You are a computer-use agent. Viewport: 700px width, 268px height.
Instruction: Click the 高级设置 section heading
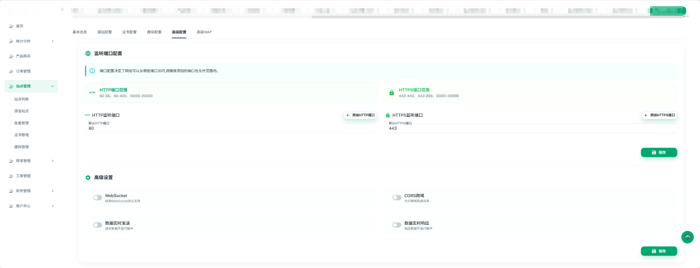(x=103, y=177)
